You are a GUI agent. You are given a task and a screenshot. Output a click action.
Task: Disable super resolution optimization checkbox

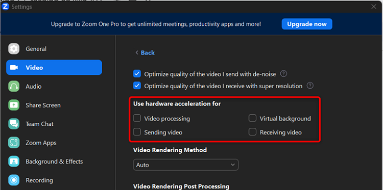pos(137,86)
